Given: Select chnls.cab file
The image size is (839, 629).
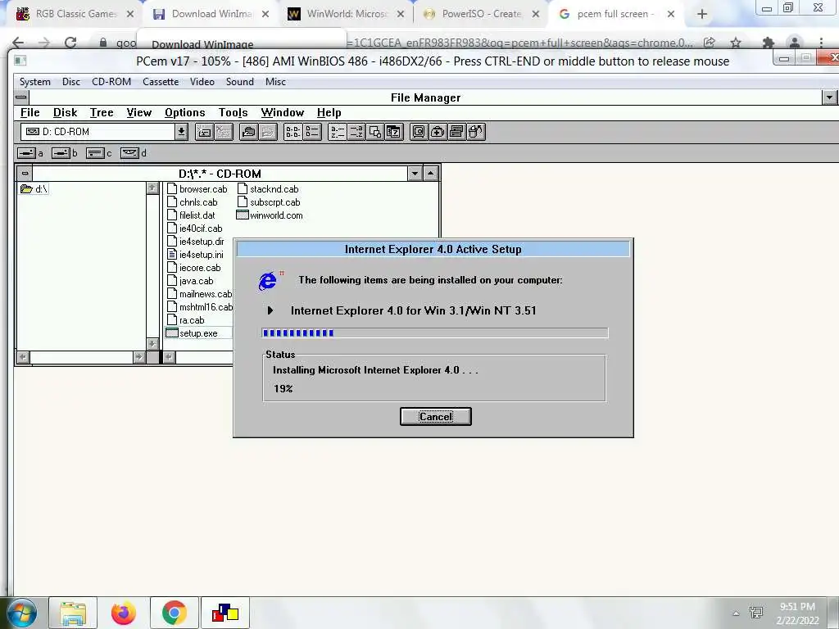Looking at the screenshot, I should click(x=193, y=202).
